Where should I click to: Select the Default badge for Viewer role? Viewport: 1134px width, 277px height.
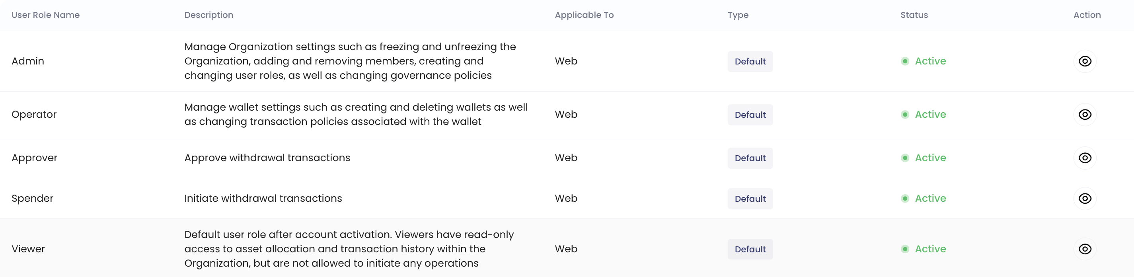750,249
